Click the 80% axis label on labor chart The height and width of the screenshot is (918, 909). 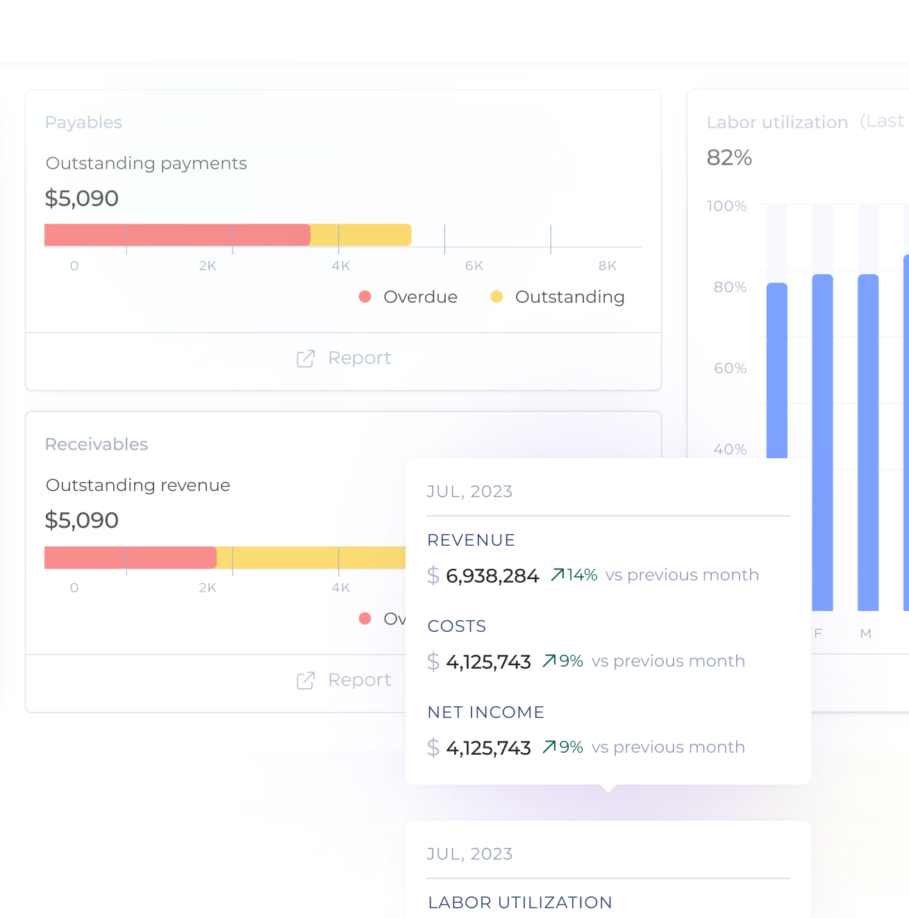coord(730,287)
